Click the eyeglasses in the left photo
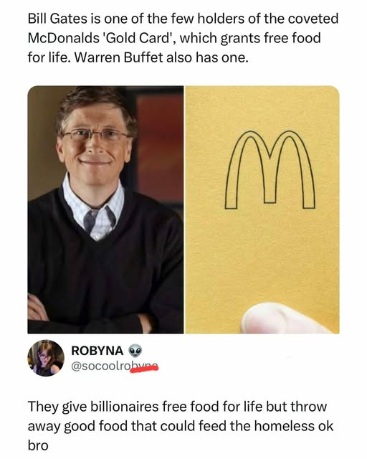Screen dimensions: 367x459 pos(96,136)
